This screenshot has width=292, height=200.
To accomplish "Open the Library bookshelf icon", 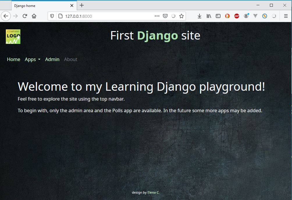I will pyautogui.click(x=209, y=16).
